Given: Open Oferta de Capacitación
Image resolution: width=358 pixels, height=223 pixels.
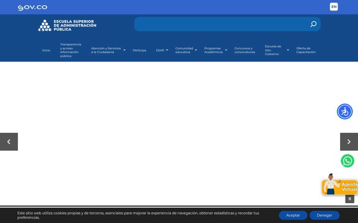Looking at the screenshot, I should [306, 50].
